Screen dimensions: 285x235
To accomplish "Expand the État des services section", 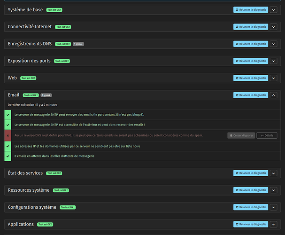I will 273,173.
